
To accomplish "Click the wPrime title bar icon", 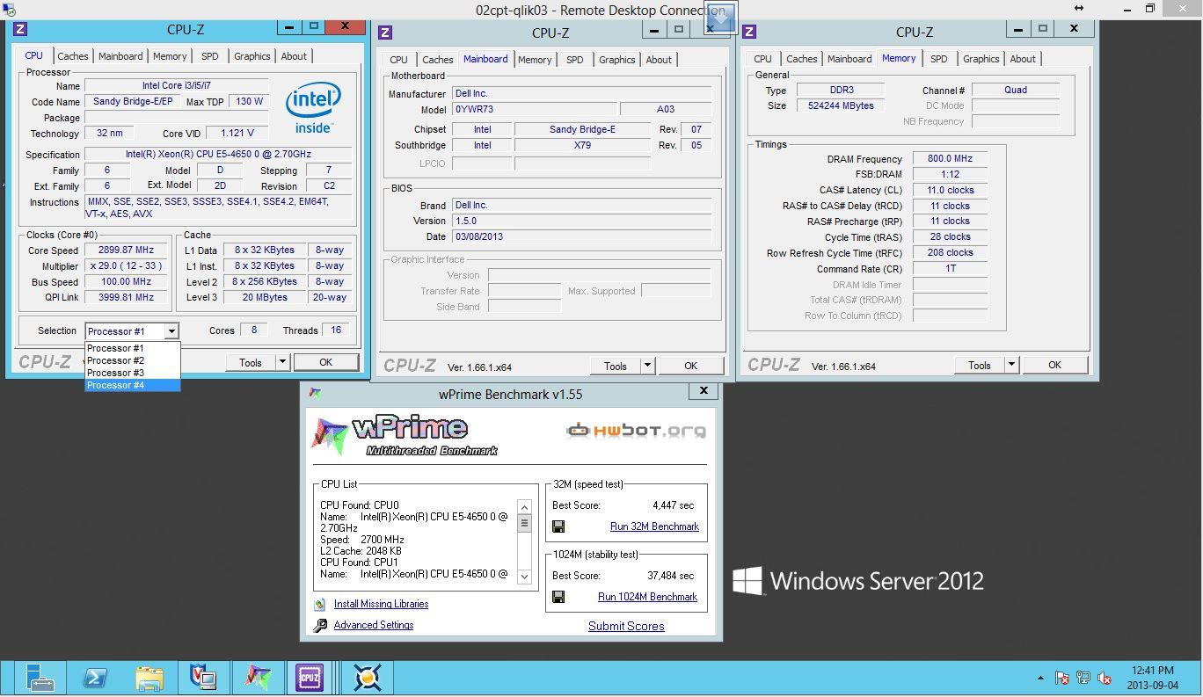I will coord(315,394).
